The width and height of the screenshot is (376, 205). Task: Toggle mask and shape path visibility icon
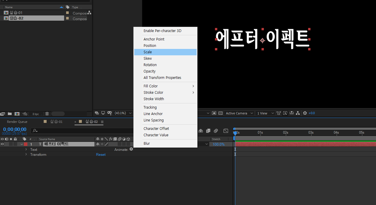coord(110,113)
